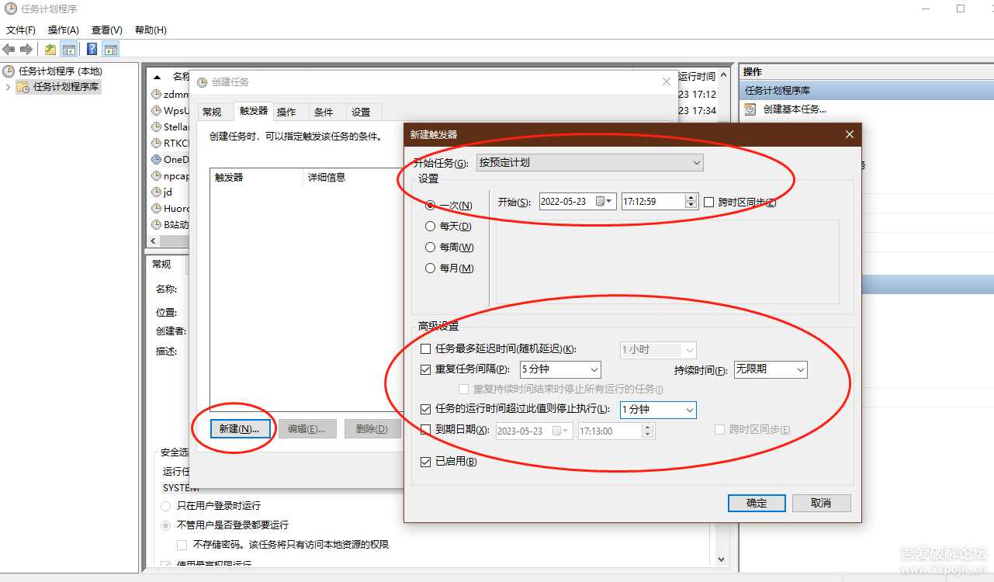The width and height of the screenshot is (994, 582).
Task: Check the 到期日期(X) checkbox
Action: [425, 431]
